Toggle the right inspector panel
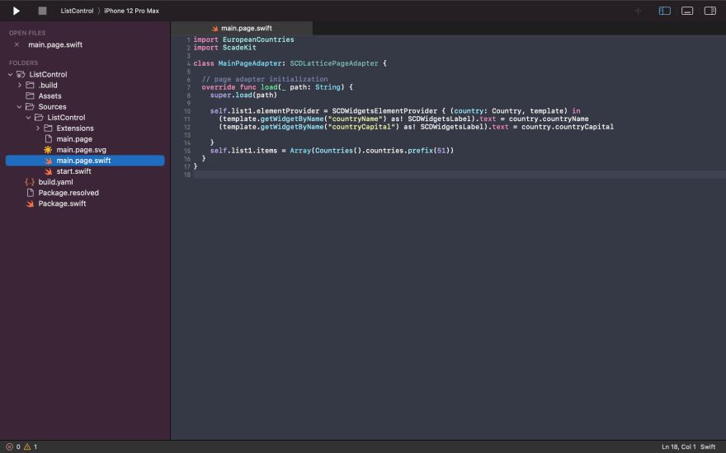This screenshot has width=726, height=453. pos(709,11)
